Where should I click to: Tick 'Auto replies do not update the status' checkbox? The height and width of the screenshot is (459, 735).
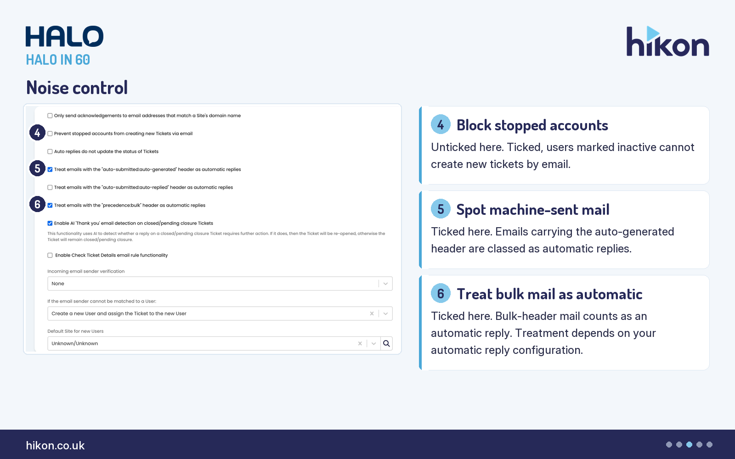point(50,151)
